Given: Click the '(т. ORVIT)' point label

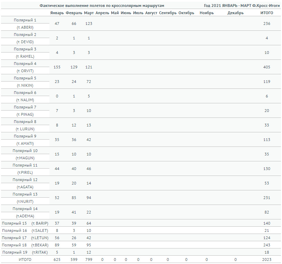Looking at the screenshot, I should [x=25, y=71].
